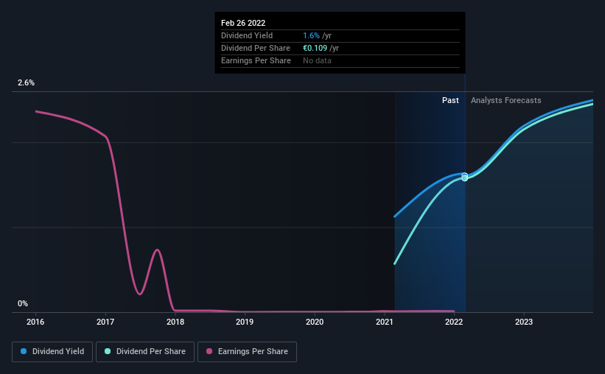This screenshot has height=374, width=605.
Task: Click the €0.109 dividend per share value
Action: tap(315, 48)
